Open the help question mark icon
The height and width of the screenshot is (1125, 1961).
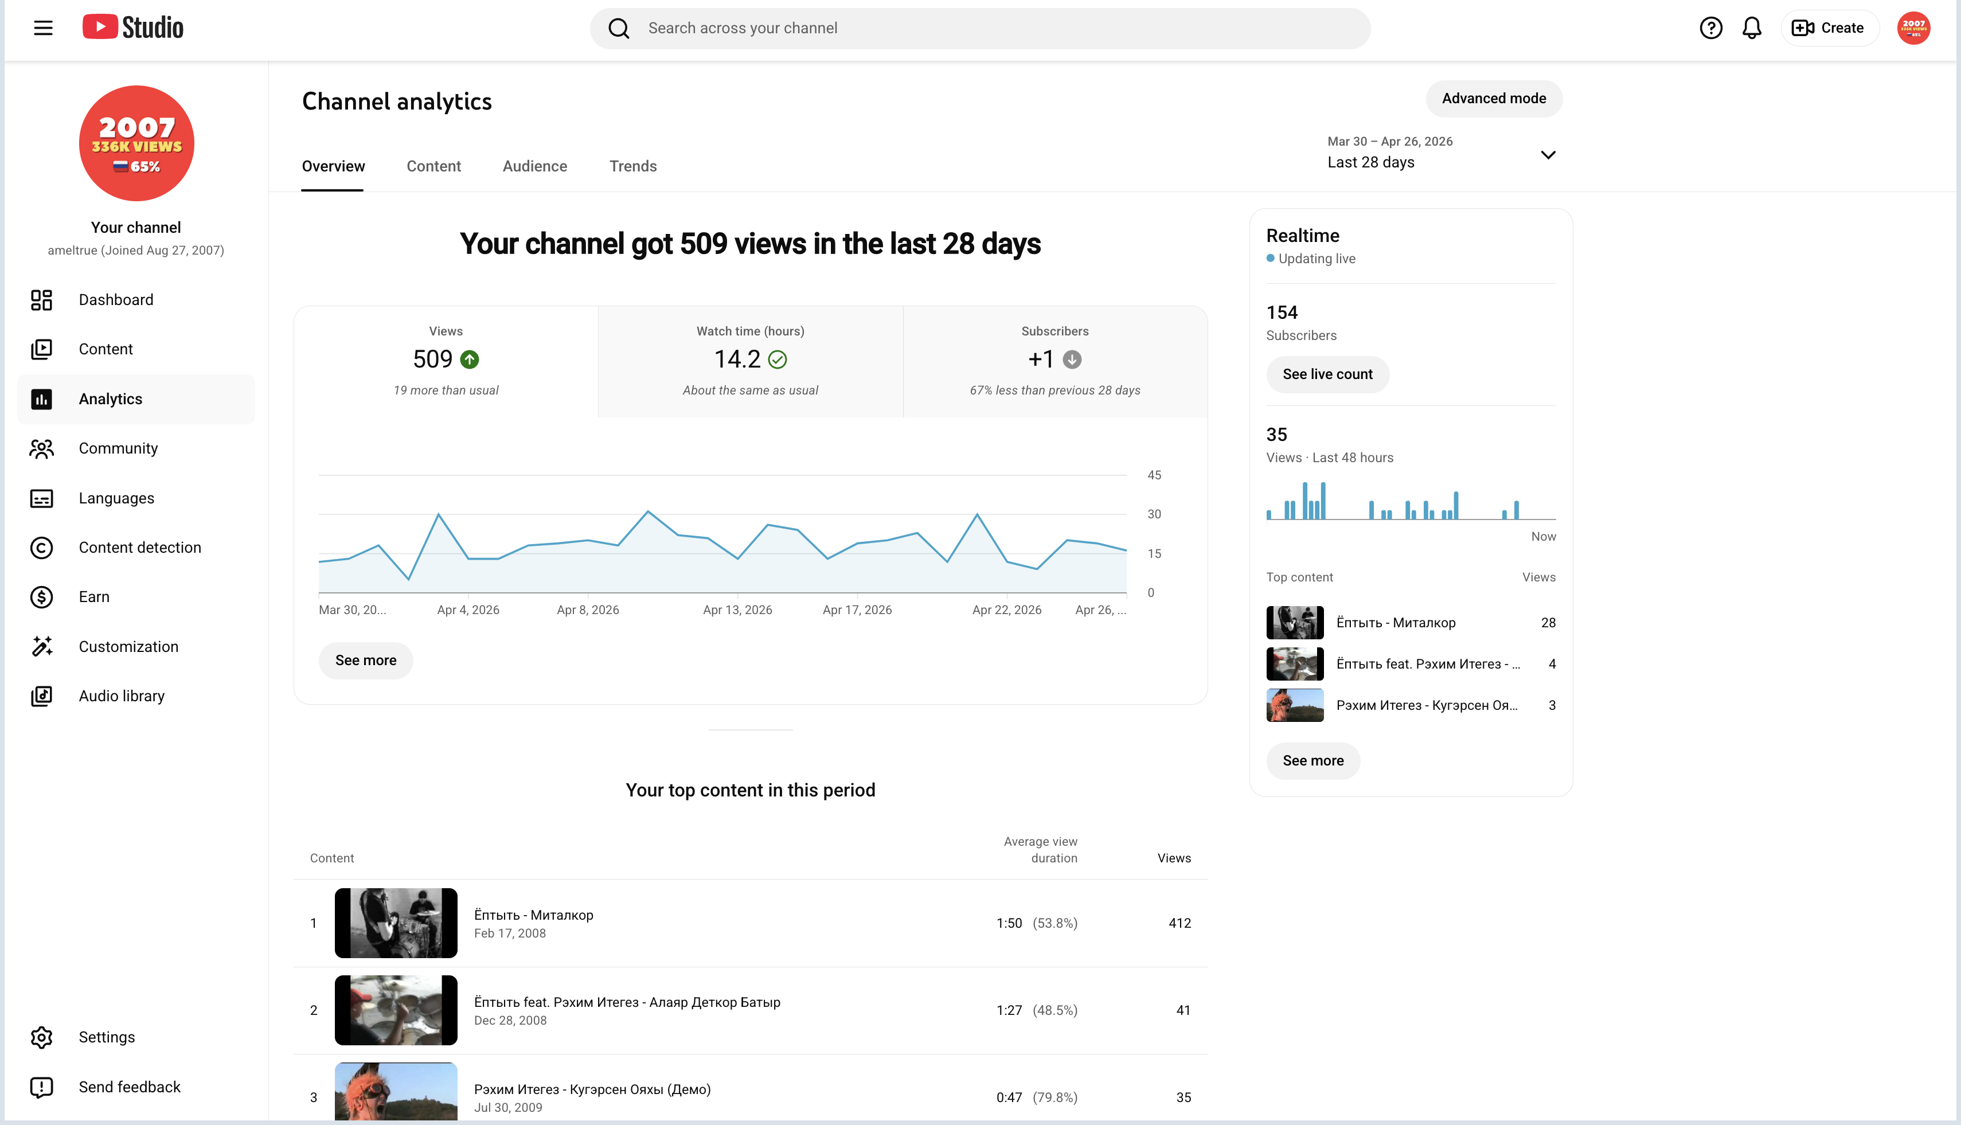pos(1710,28)
